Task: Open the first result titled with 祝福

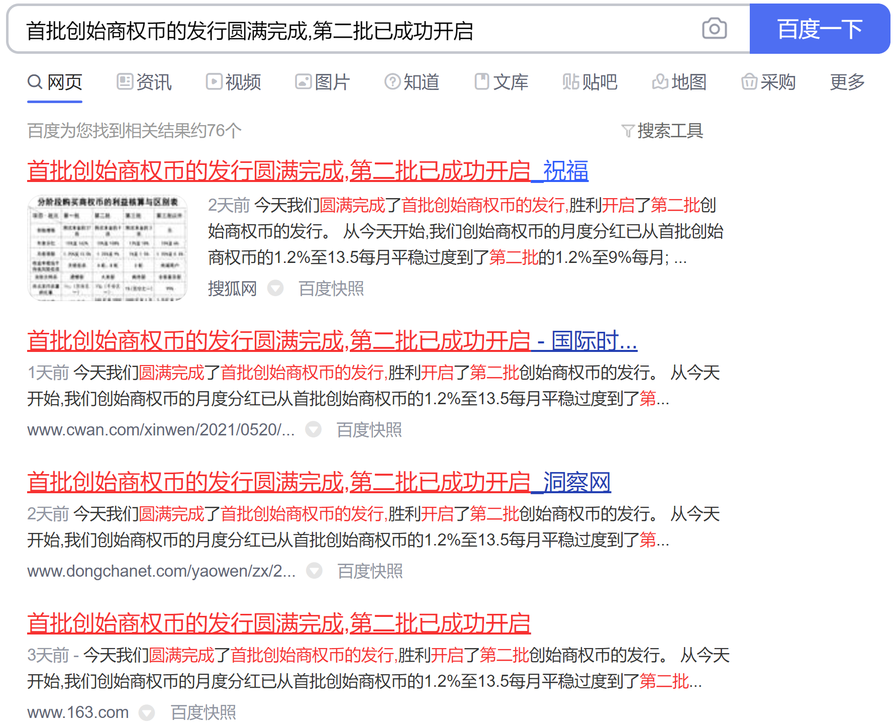Action: [308, 171]
